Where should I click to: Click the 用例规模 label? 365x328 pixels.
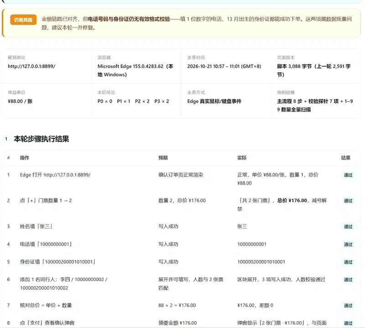point(286,93)
